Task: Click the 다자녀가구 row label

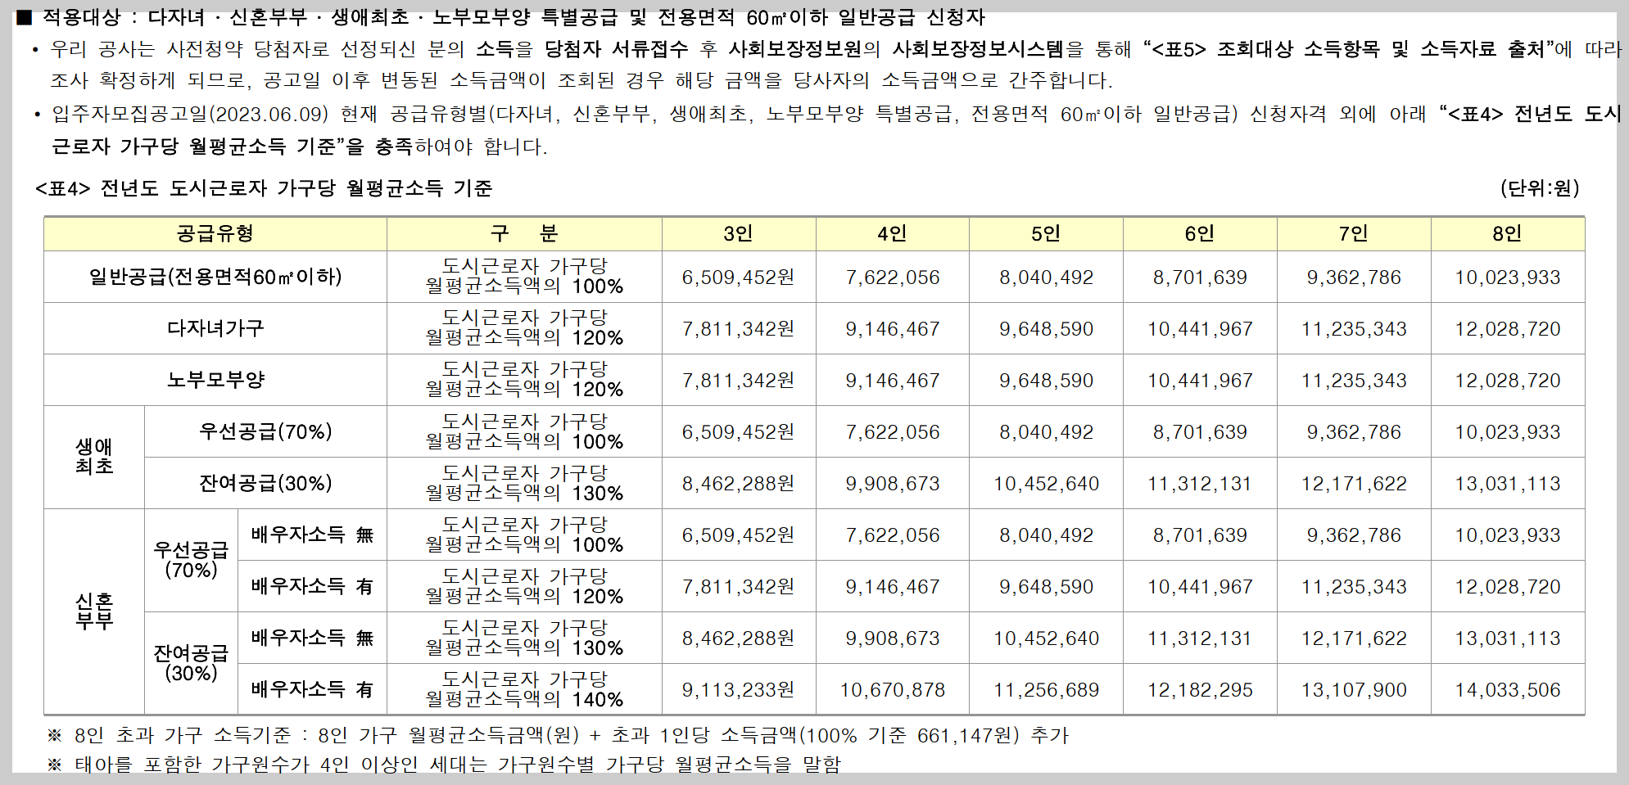Action: point(215,328)
